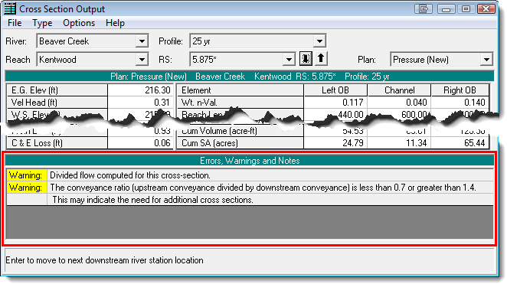Expand the Reach dropdown arrow
The image size is (507, 284).
tap(142, 60)
